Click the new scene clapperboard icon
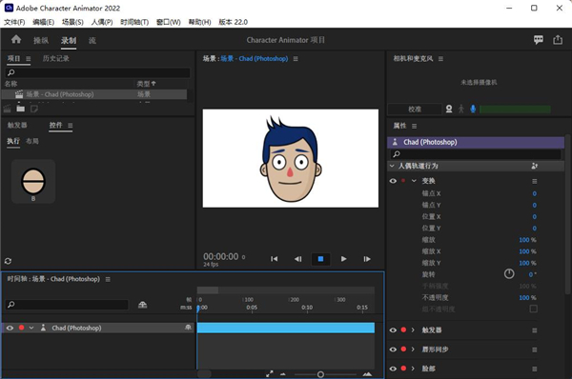This screenshot has width=572, height=379. point(8,109)
